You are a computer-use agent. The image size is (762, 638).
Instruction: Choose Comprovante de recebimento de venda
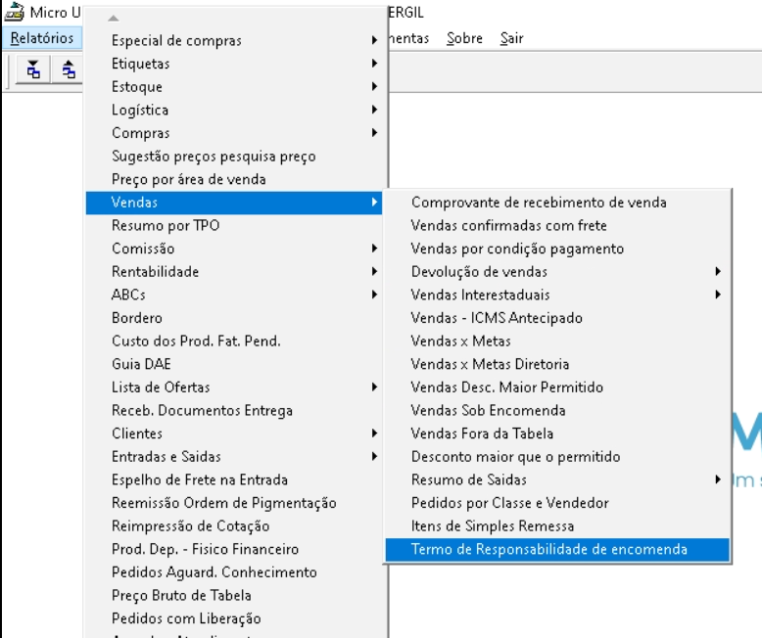click(x=539, y=203)
